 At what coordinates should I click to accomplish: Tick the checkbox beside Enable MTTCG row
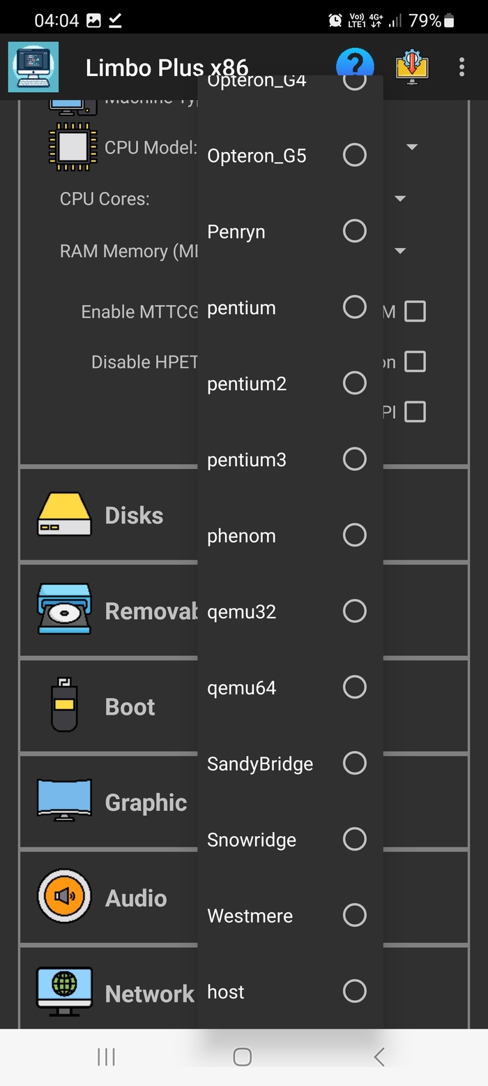[415, 311]
